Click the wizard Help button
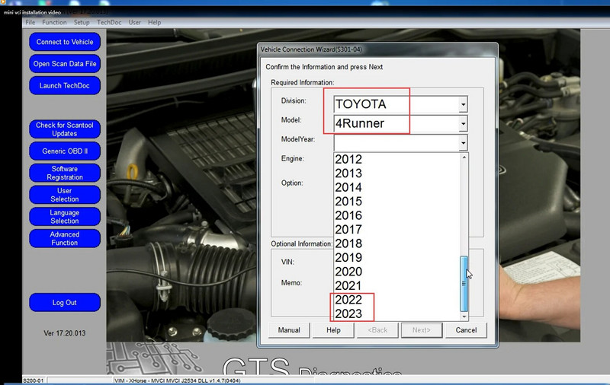The image size is (610, 385). (333, 330)
